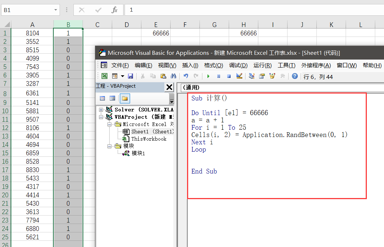
Task: Open Find with the binoculars icon
Action: [x=174, y=76]
